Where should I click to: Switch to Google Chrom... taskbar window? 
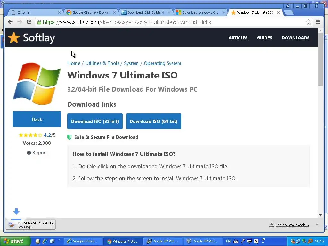coord(83,242)
